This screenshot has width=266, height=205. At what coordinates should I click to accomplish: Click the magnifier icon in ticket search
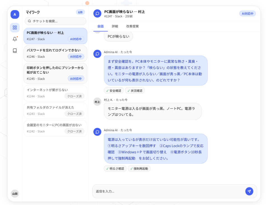click(x=29, y=21)
